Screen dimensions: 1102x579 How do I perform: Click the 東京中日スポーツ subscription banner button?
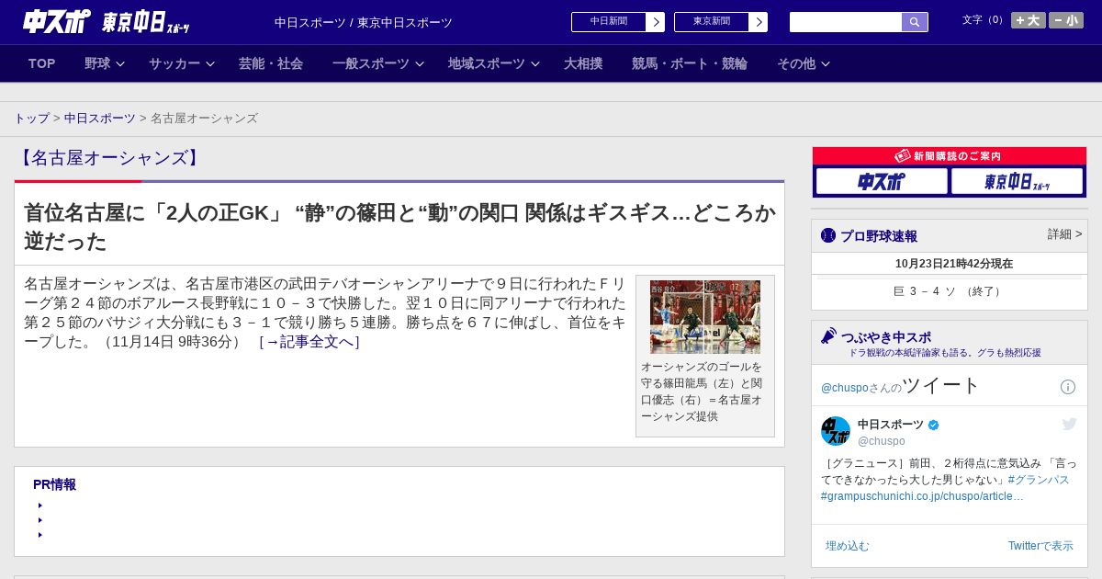click(x=1017, y=181)
